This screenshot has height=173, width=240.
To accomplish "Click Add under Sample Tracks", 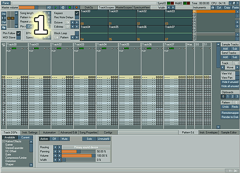I will (225, 49).
